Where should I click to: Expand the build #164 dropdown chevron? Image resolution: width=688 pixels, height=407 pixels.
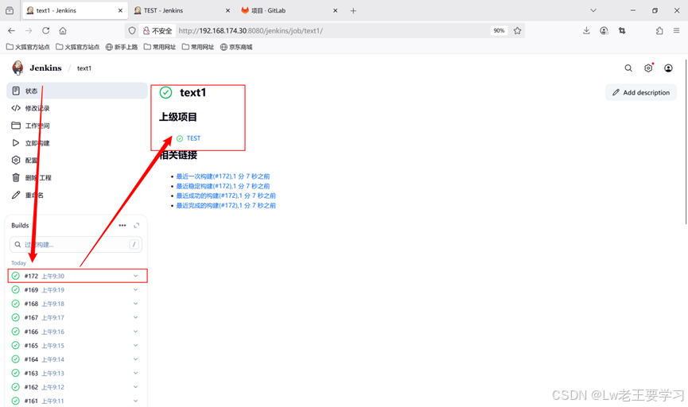tap(135, 359)
